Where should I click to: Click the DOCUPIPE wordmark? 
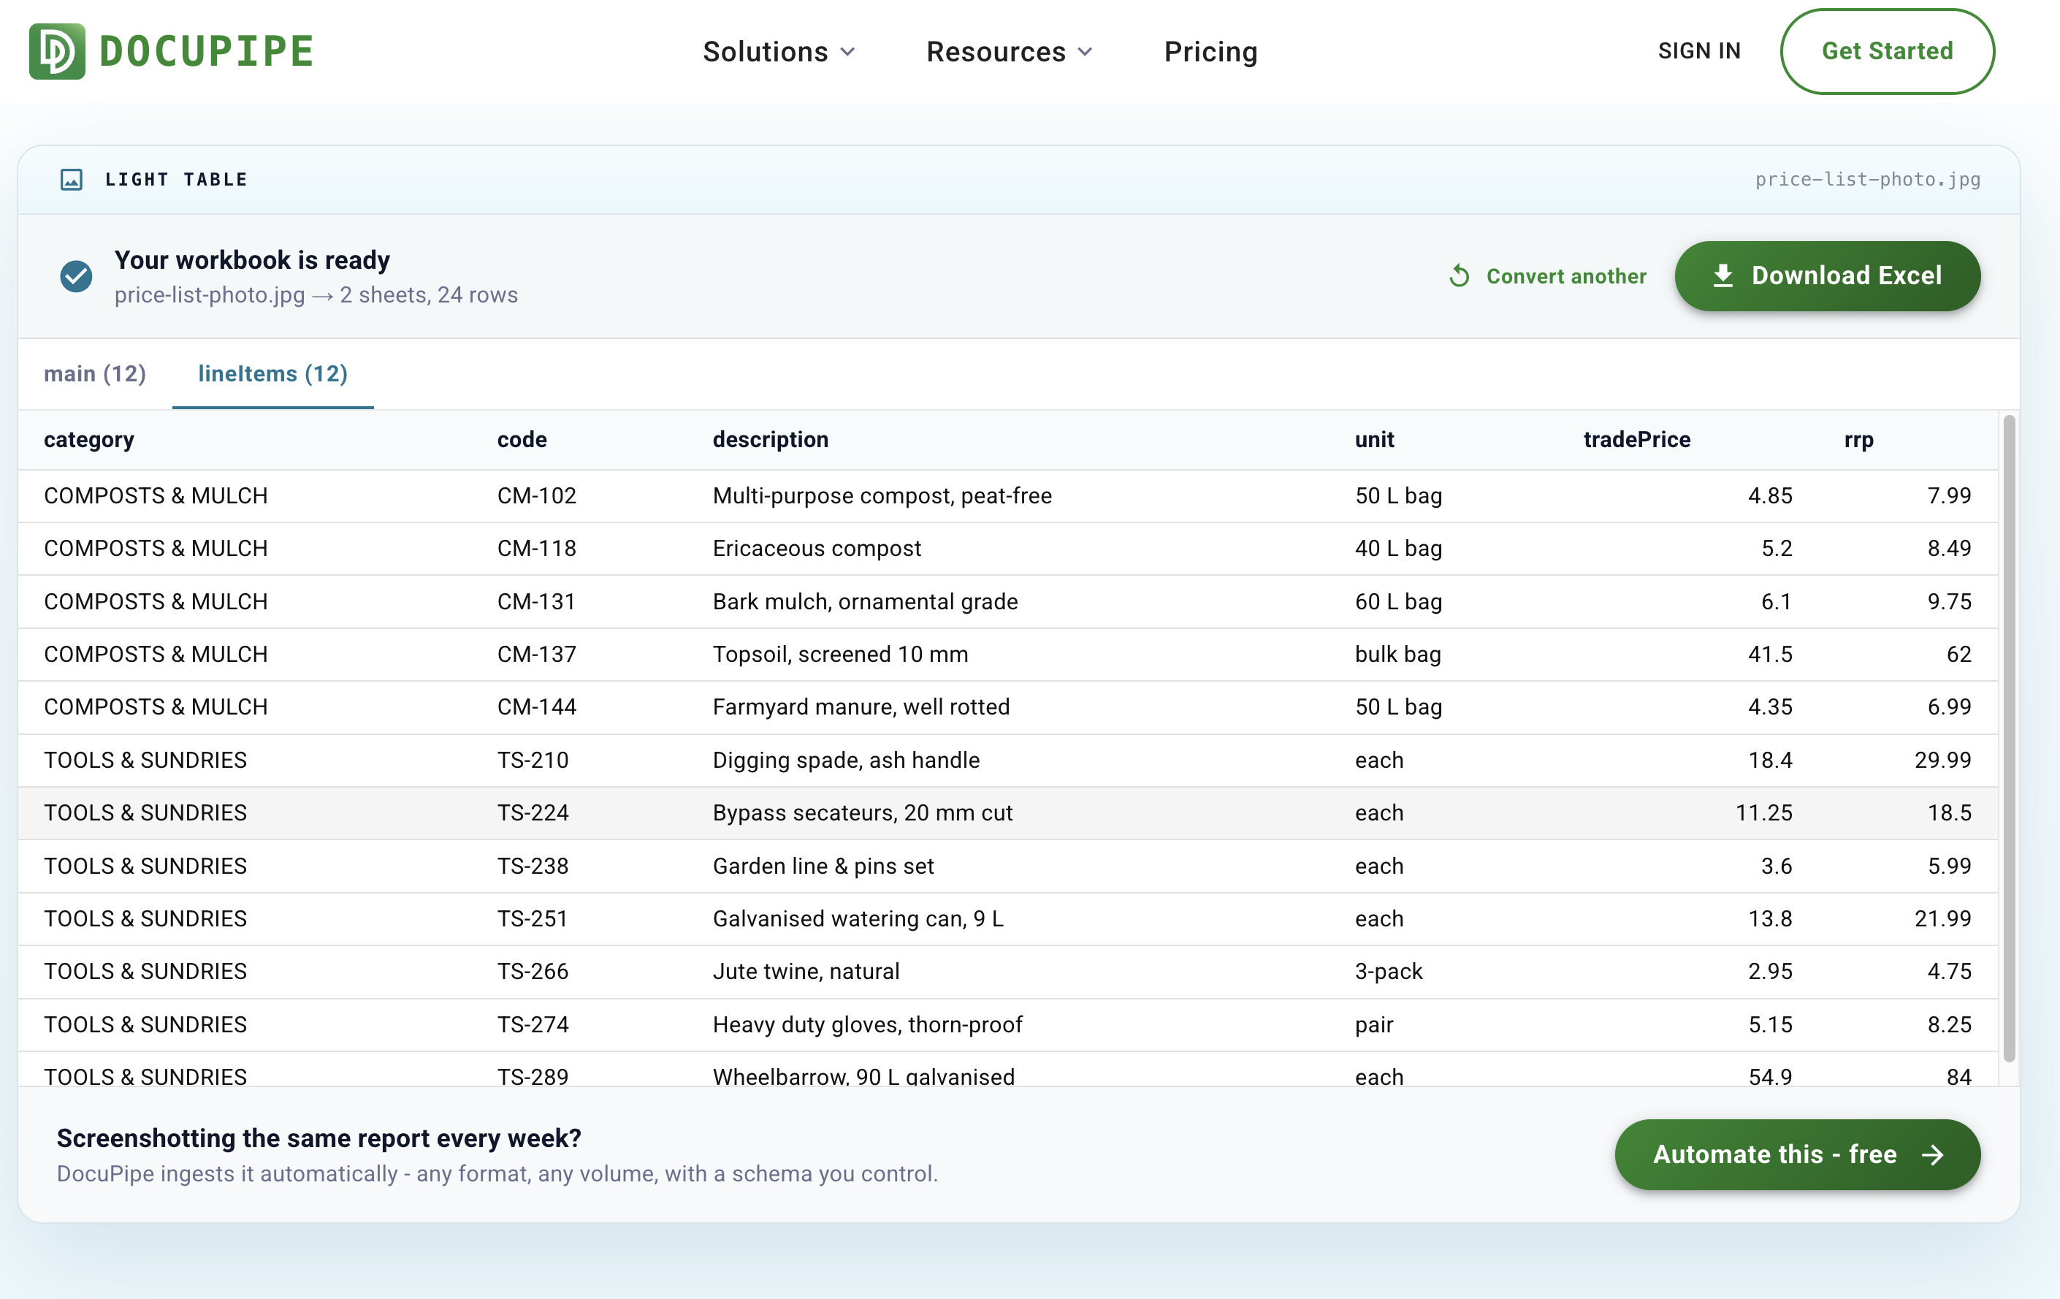pyautogui.click(x=206, y=51)
